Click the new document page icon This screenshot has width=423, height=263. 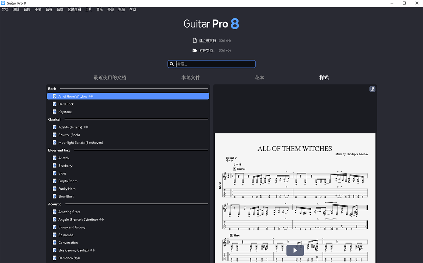pyautogui.click(x=195, y=41)
